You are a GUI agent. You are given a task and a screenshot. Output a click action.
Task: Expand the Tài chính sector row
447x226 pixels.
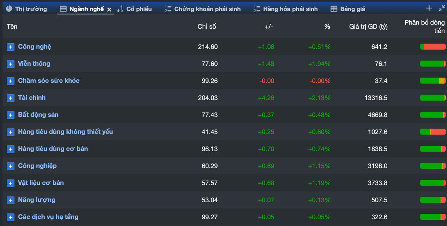pyautogui.click(x=10, y=98)
